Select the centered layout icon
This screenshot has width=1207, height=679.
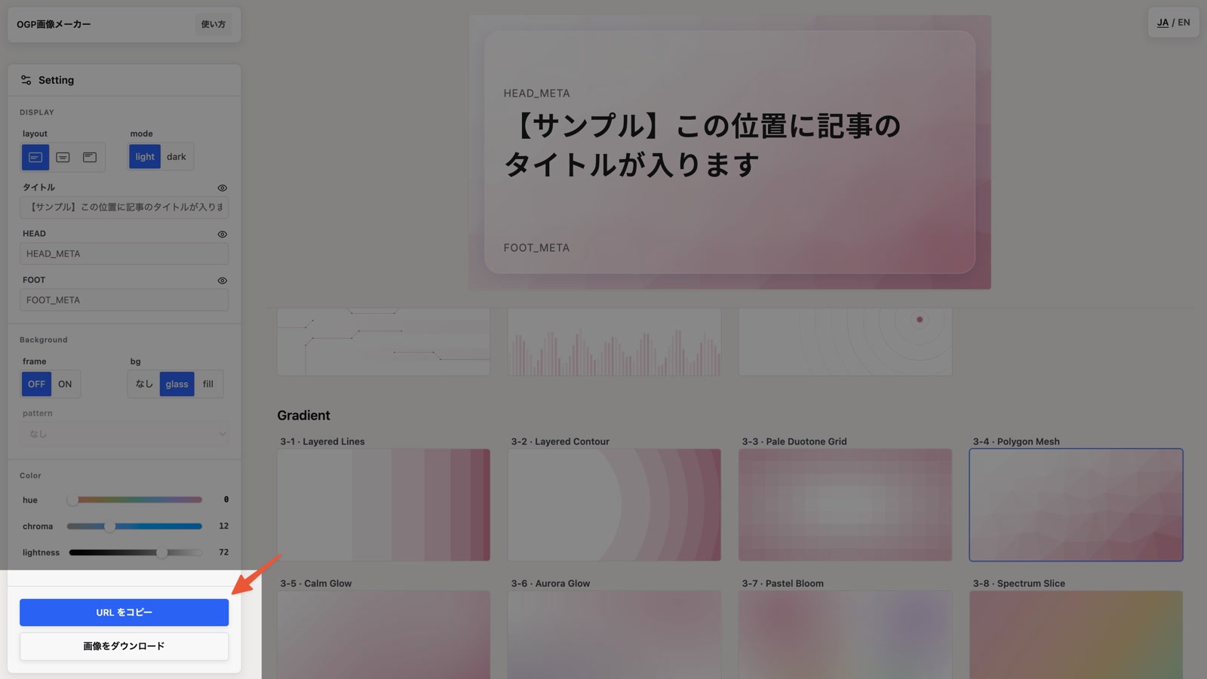pyautogui.click(x=63, y=157)
